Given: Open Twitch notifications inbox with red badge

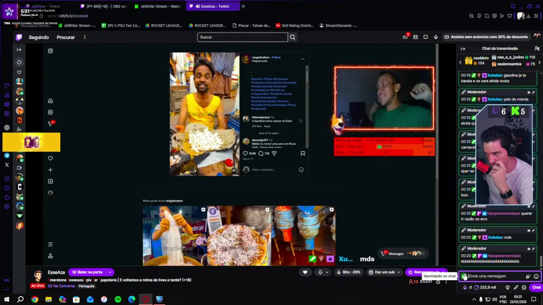Looking at the screenshot, I should [x=405, y=37].
